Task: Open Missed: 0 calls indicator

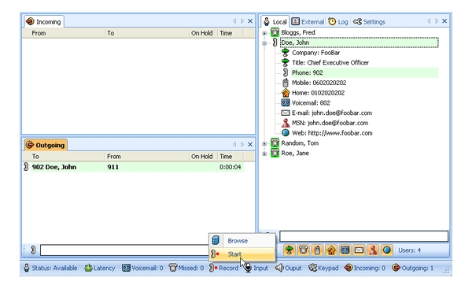Action: point(186,268)
